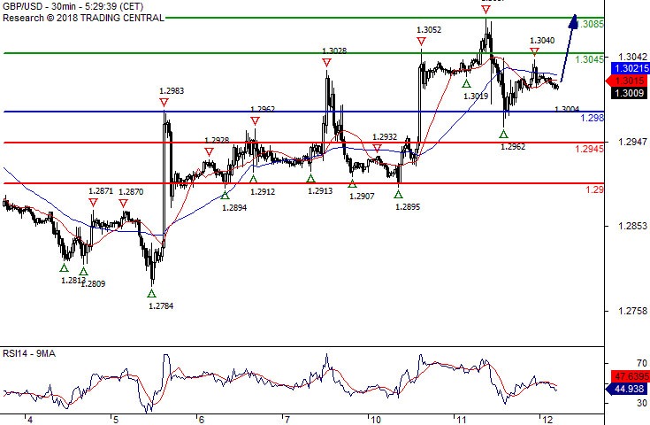The height and width of the screenshot is (425, 650).
Task: Click the red 1.2945 support level label
Action: tap(589, 149)
